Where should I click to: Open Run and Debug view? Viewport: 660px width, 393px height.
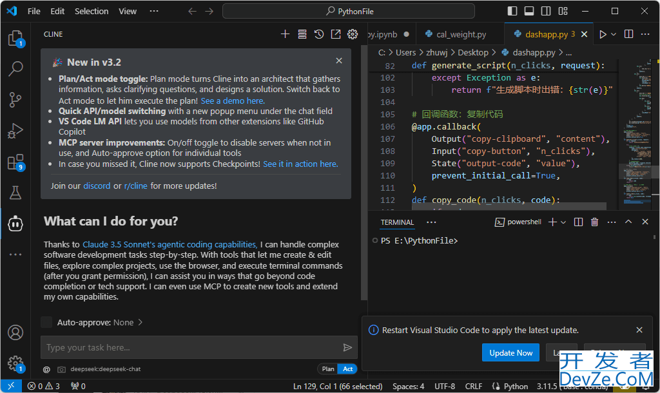coord(15,131)
